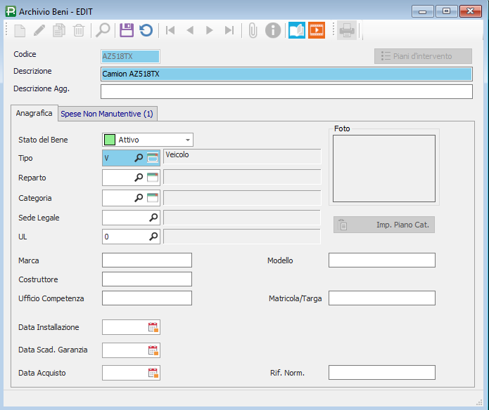Open the blue manual book icon
The width and height of the screenshot is (489, 410).
(x=297, y=30)
